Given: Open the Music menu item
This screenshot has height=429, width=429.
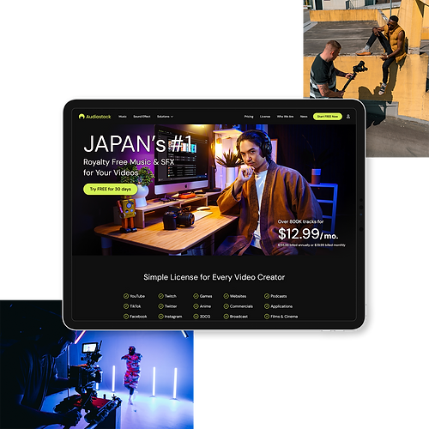Looking at the screenshot, I should pos(123,117).
